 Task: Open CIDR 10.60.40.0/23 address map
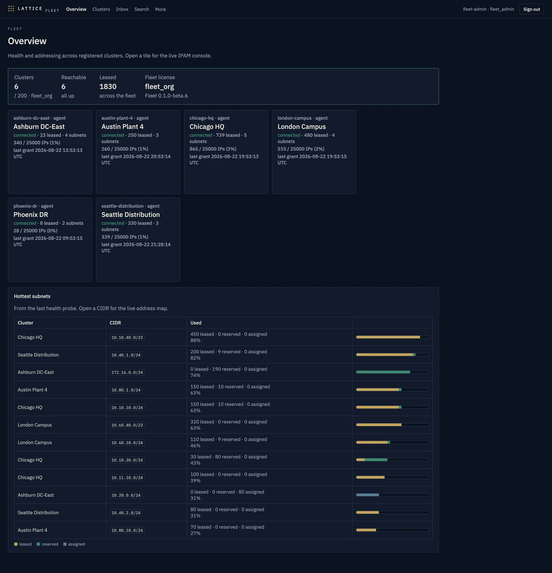127,425
